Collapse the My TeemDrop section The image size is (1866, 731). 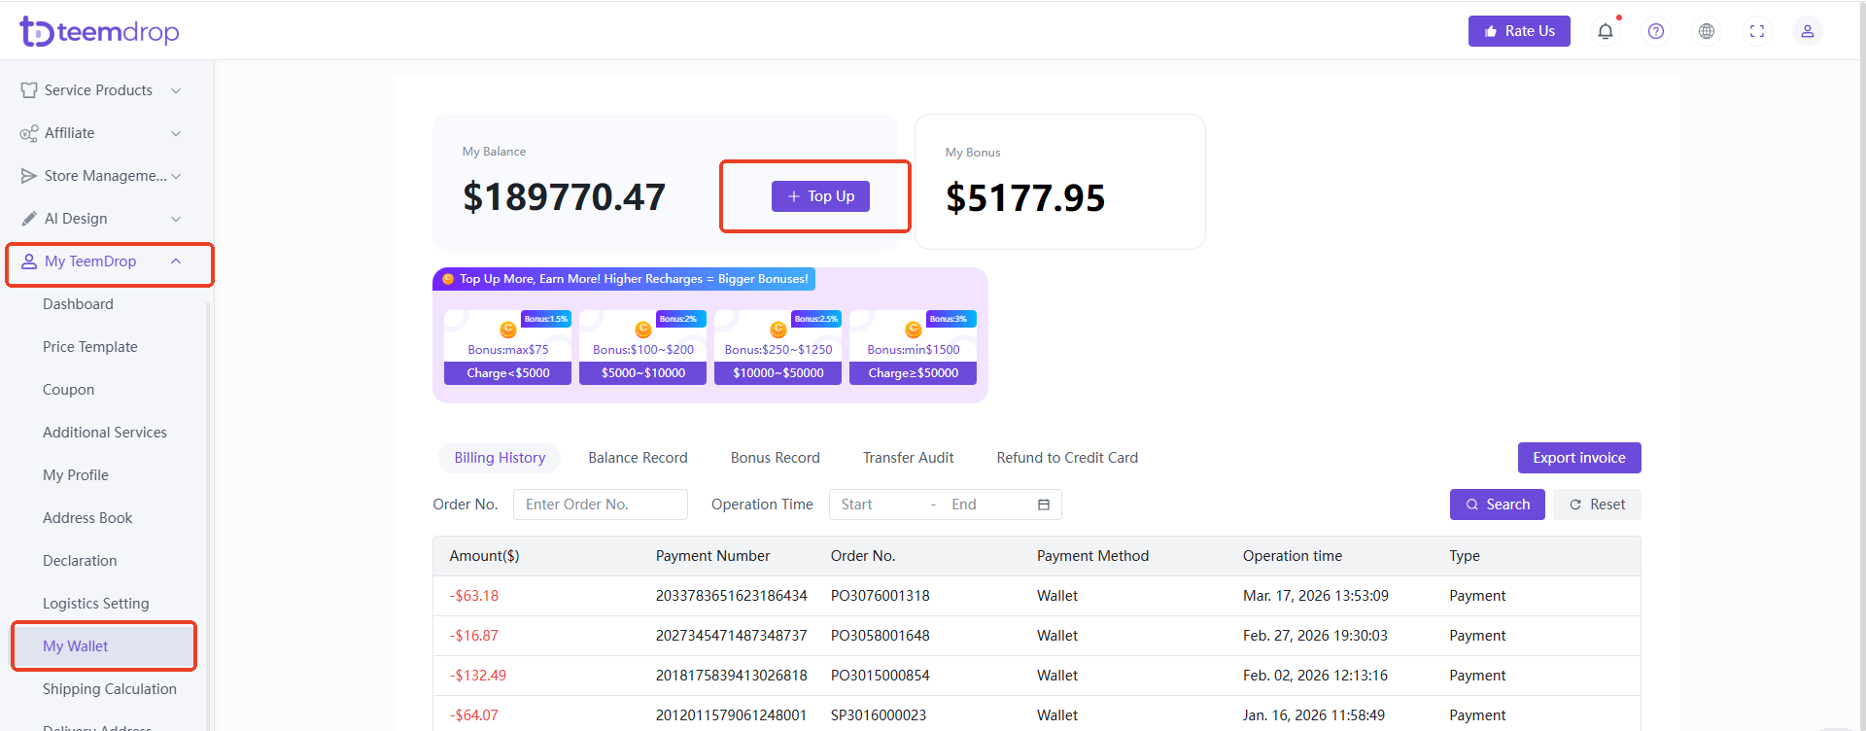(x=176, y=261)
